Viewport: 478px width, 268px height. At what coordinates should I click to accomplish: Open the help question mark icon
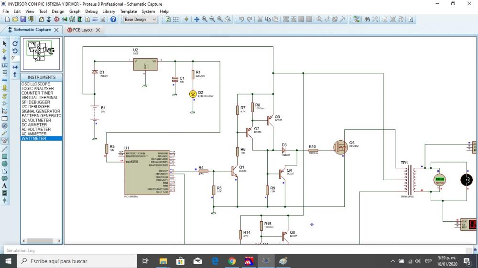coord(113,20)
